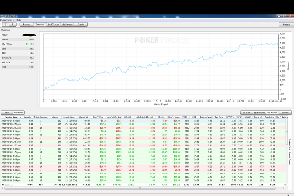Viewport: 294px width, 196px height.
Task: Click the Refresh button
Action: [286, 25]
